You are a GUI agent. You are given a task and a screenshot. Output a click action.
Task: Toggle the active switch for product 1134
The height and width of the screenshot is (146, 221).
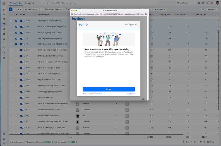(22, 26)
